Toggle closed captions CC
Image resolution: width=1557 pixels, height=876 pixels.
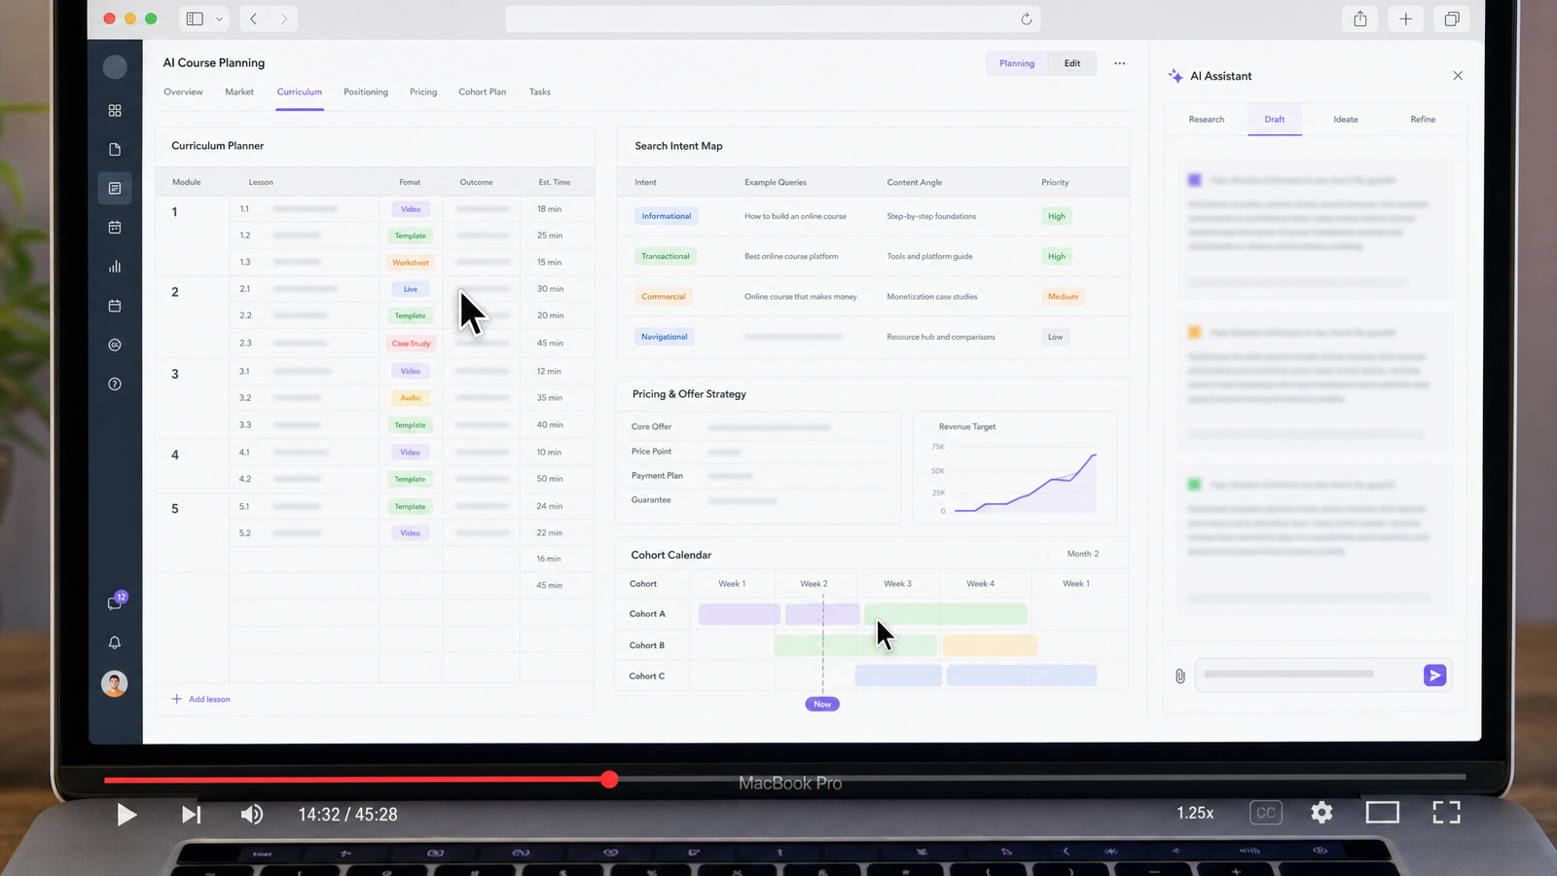pyautogui.click(x=1266, y=813)
